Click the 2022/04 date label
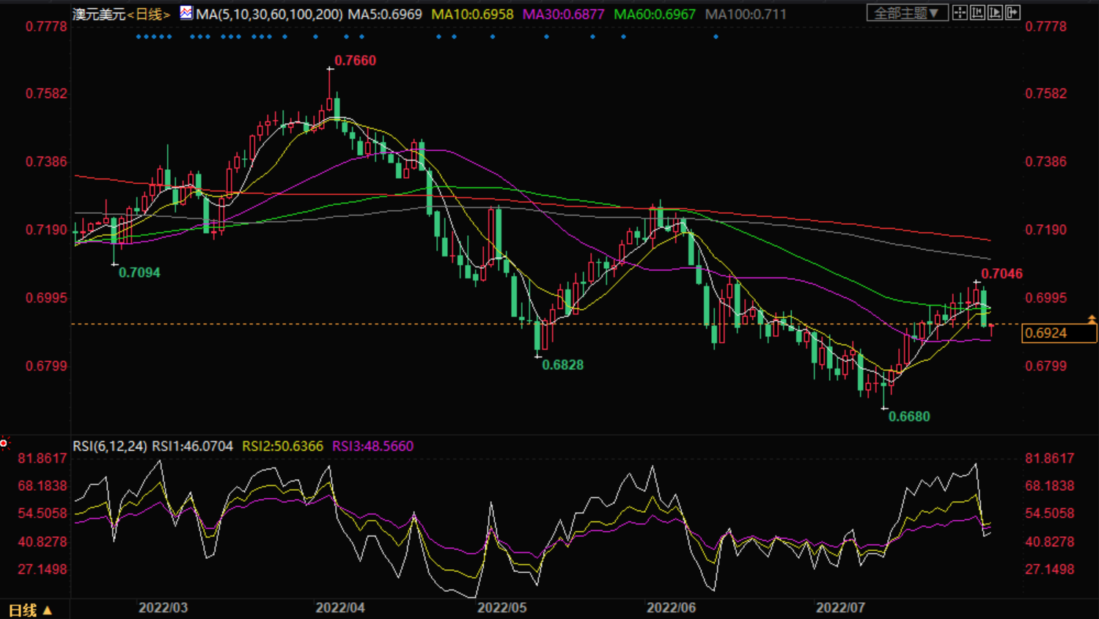Viewport: 1099px width, 619px height. [x=340, y=608]
